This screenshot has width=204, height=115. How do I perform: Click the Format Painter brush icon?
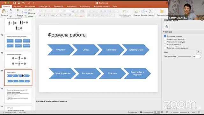coord(11,16)
